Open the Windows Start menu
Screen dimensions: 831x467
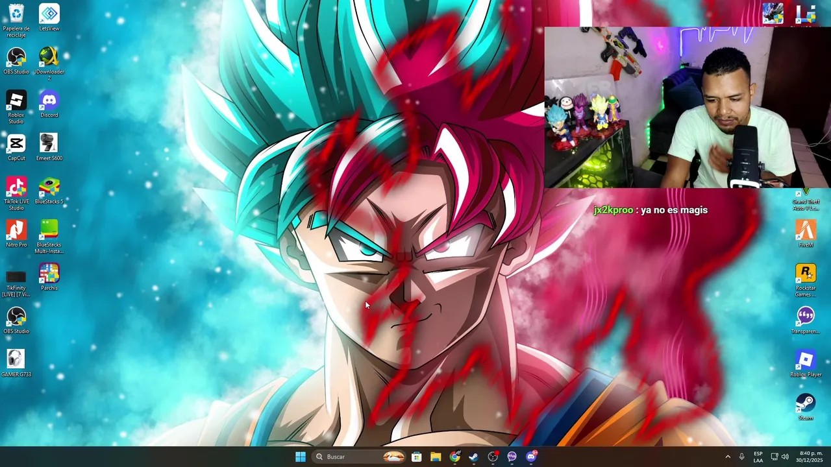pos(300,457)
